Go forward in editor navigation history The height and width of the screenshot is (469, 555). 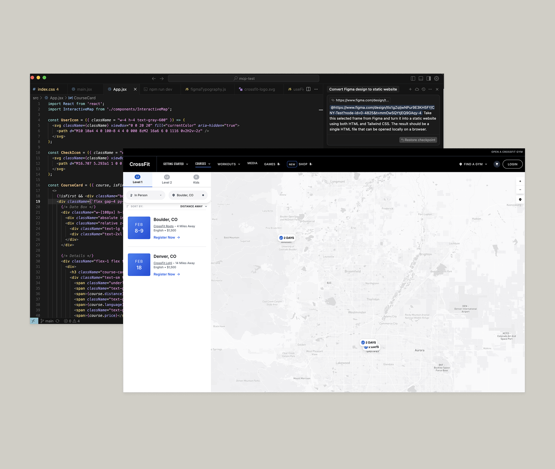(x=162, y=79)
